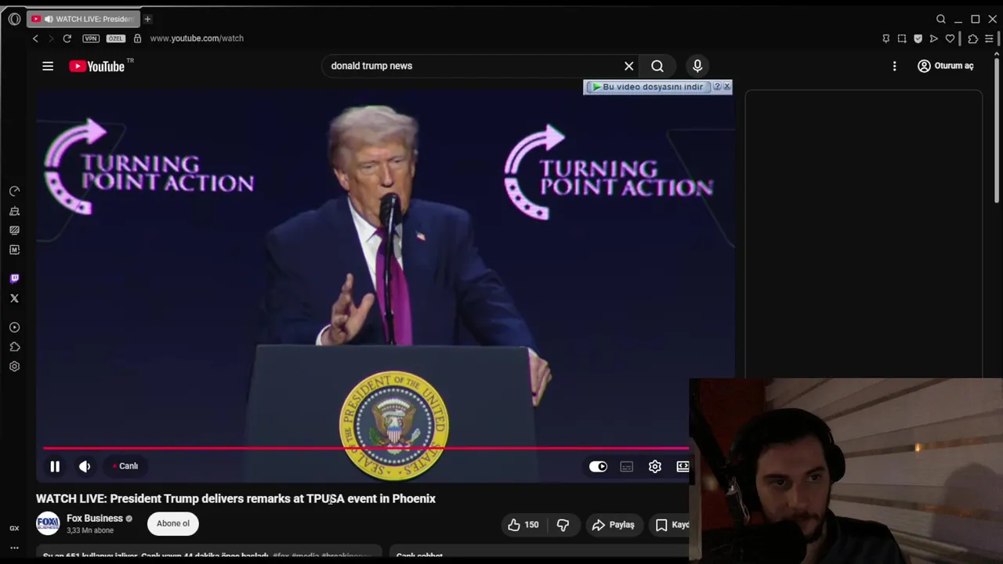Sign in with Oturum aç
Image resolution: width=1003 pixels, height=564 pixels.
click(946, 66)
